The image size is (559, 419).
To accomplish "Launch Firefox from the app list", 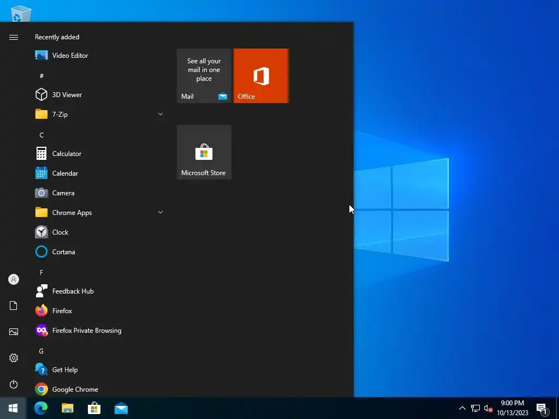I will [99, 310].
